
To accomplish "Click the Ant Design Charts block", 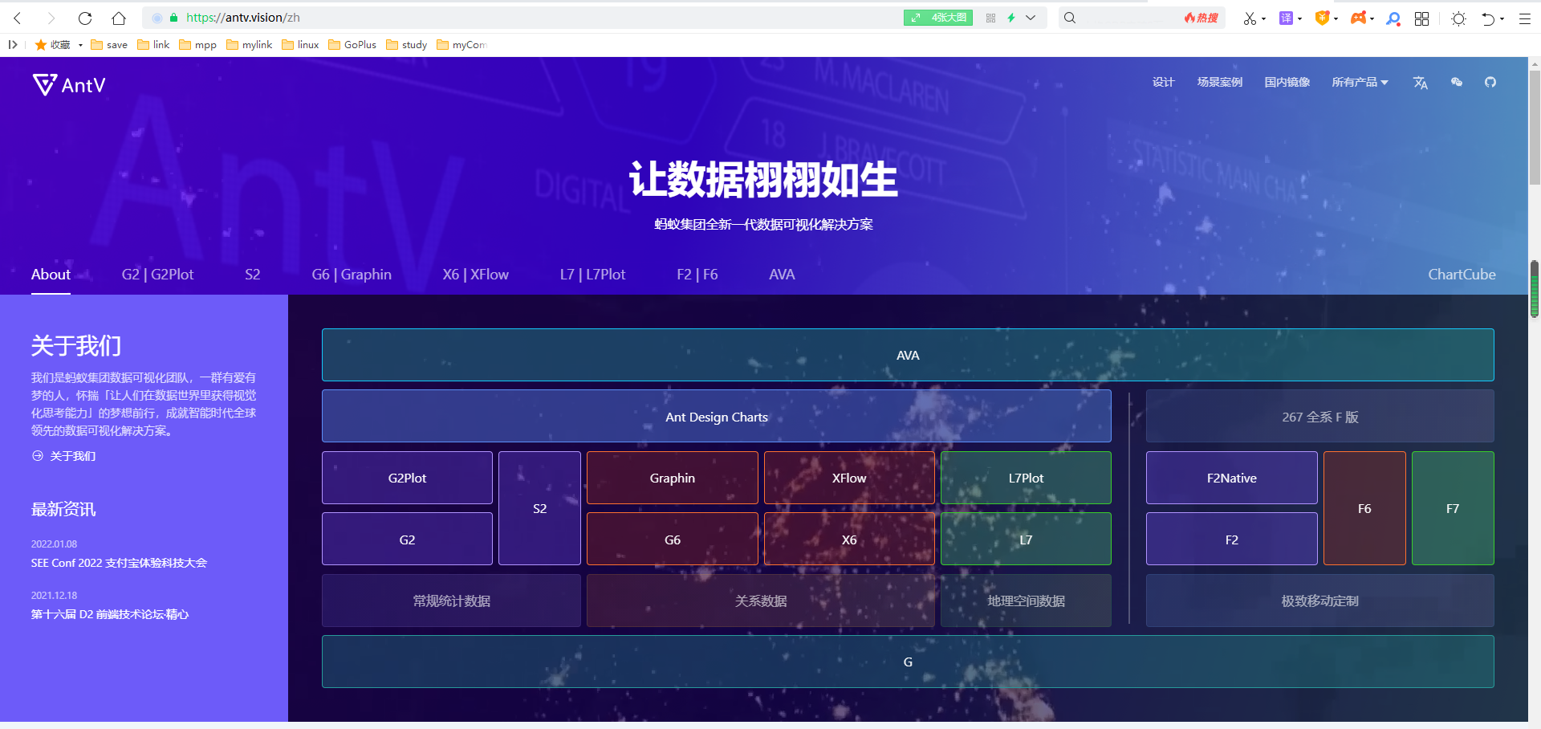I will point(717,417).
